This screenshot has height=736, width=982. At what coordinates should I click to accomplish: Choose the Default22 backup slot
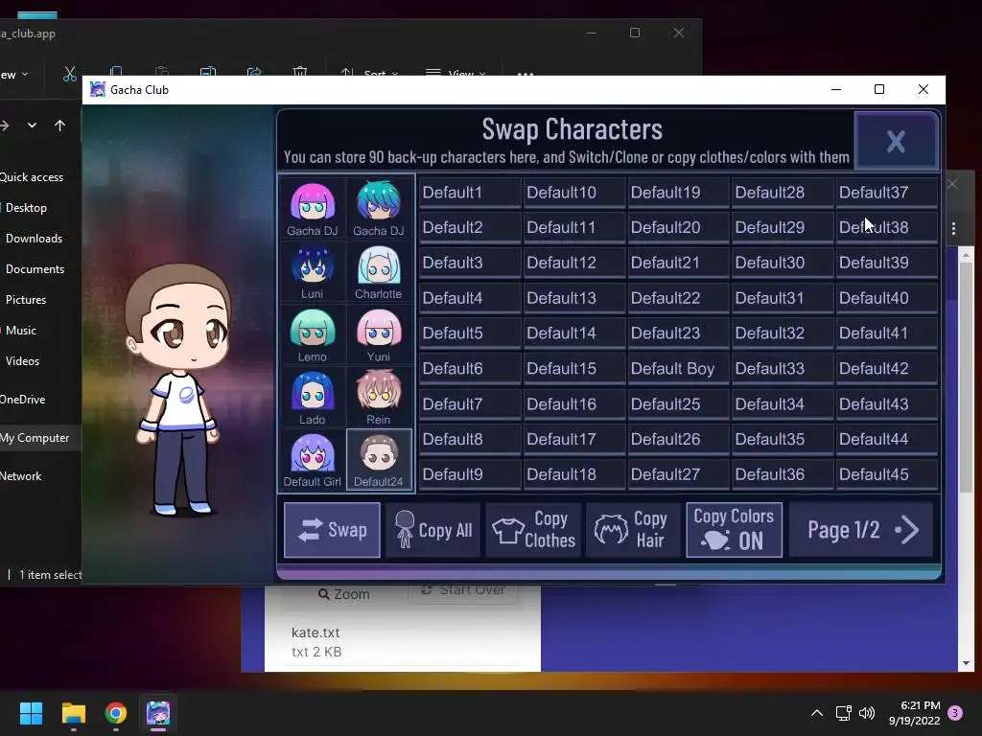678,298
